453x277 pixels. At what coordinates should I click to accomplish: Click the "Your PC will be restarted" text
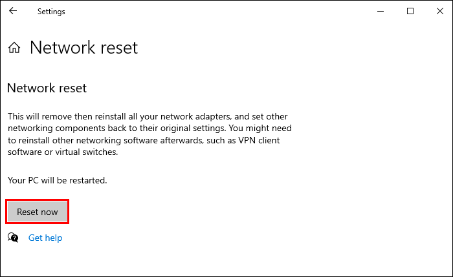coord(57,180)
